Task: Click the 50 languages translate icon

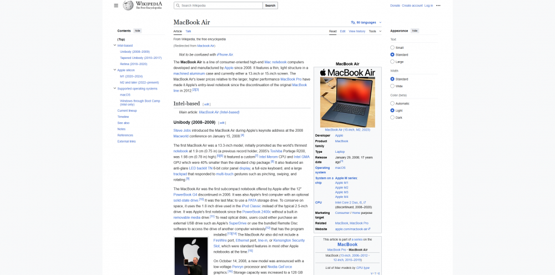Action: tap(353, 22)
